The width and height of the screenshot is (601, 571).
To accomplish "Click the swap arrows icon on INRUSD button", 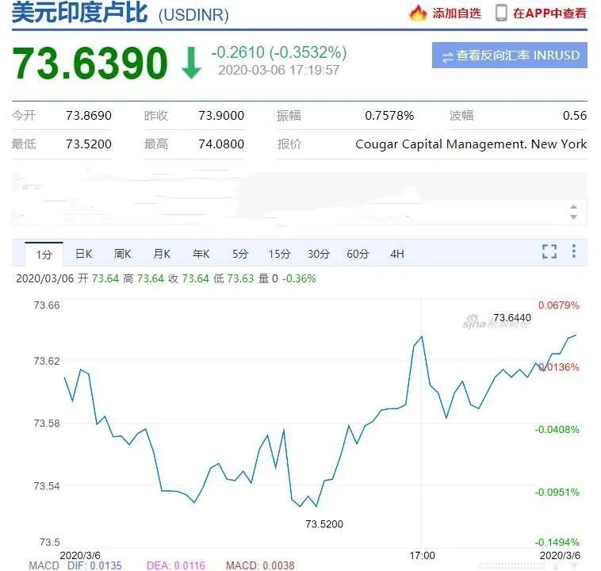I will pos(448,56).
